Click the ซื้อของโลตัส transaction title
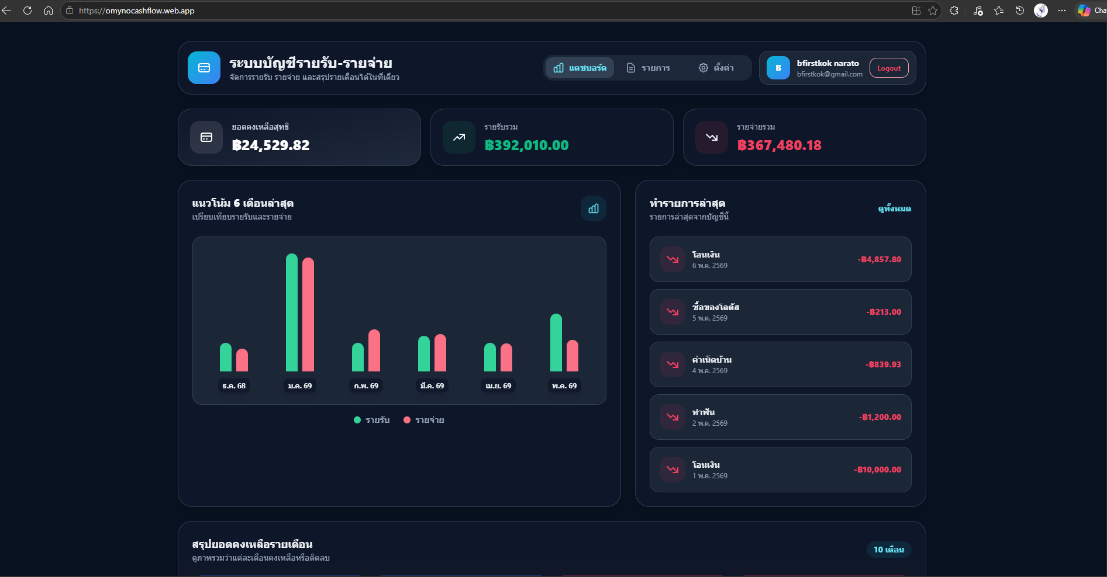Screen dimensions: 1107x577 click(x=716, y=307)
